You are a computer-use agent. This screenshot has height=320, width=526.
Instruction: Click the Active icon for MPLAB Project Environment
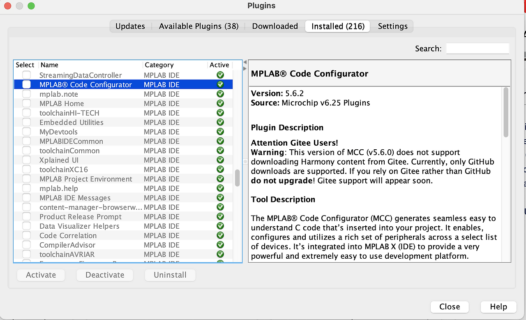pos(220,179)
